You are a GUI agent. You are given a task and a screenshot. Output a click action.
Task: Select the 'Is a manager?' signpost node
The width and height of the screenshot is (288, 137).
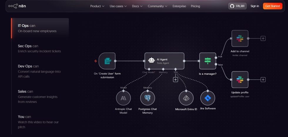[207, 61]
